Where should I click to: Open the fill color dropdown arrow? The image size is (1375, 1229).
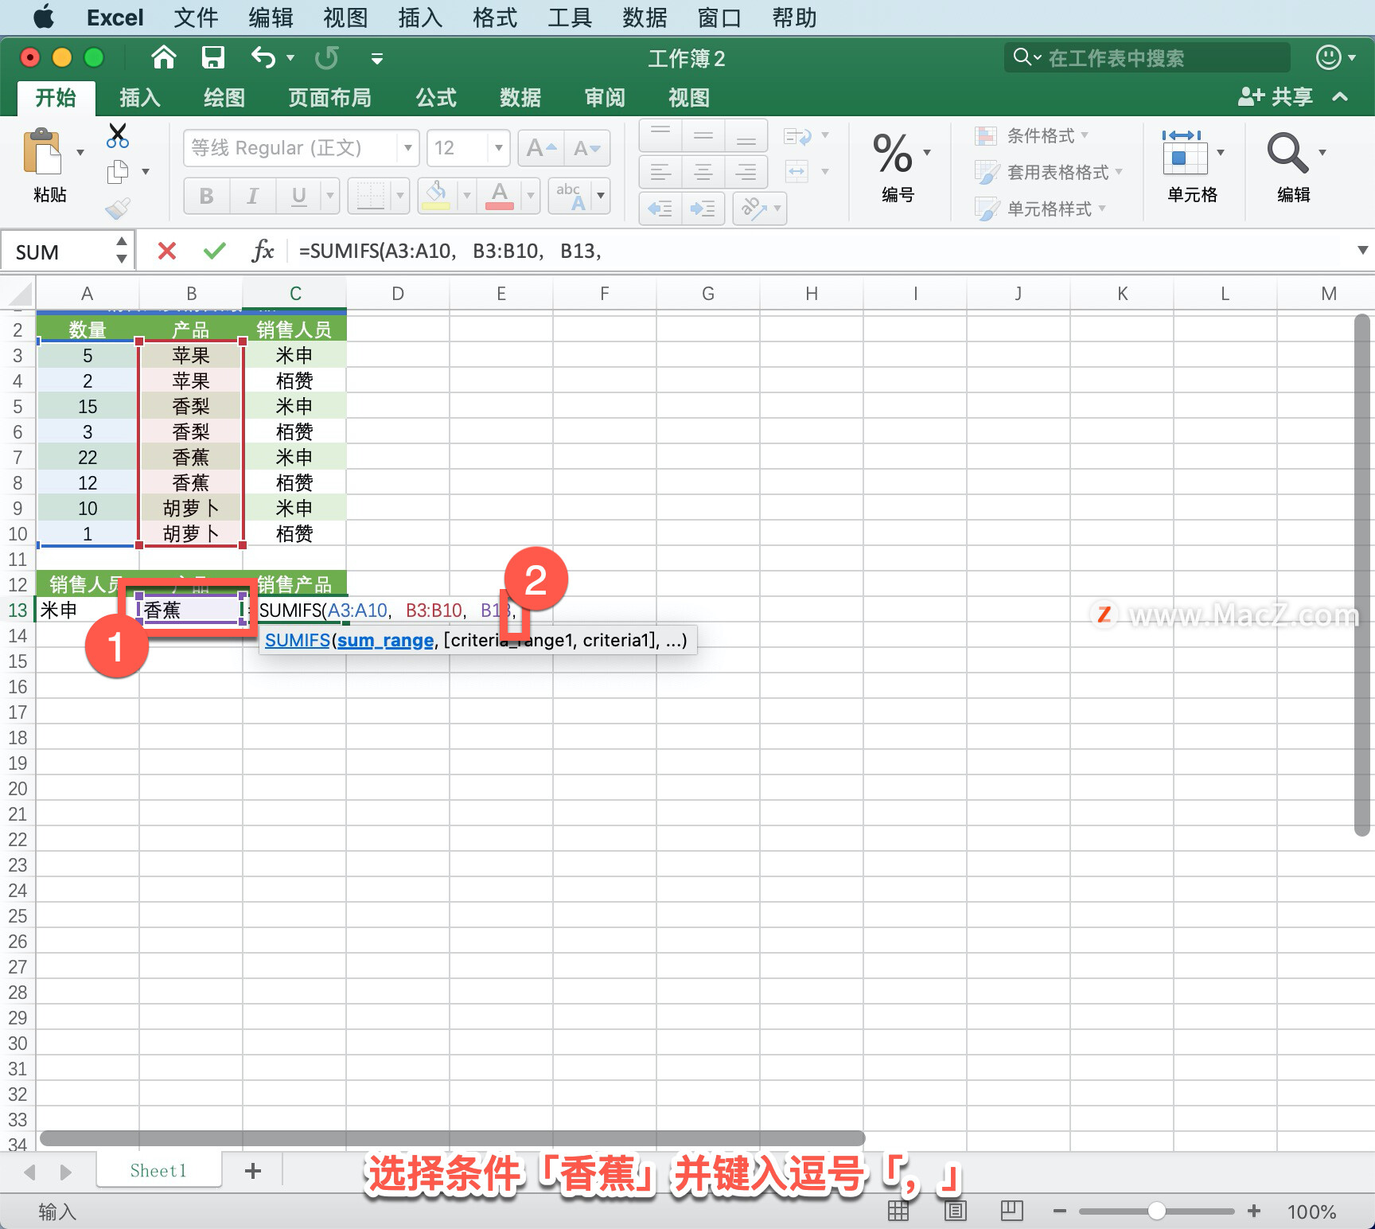pos(467,196)
